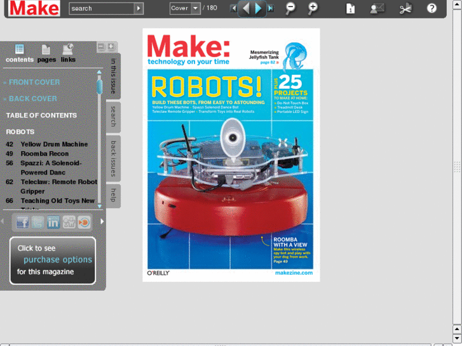Select the vertical search tab
This screenshot has width=462, height=346.
tap(114, 117)
